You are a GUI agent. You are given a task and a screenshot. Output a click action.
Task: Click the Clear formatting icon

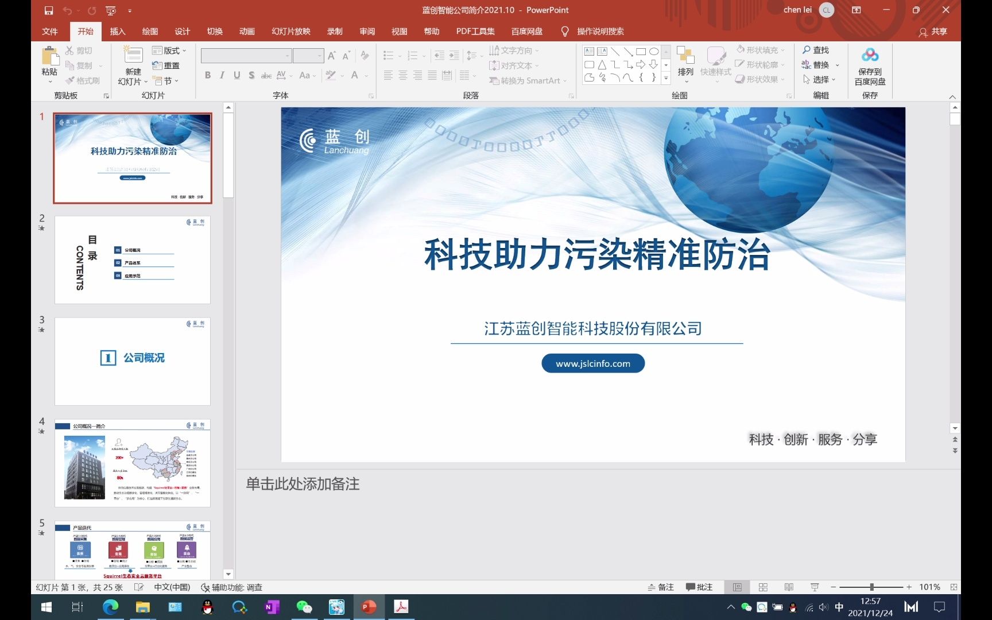pyautogui.click(x=365, y=56)
